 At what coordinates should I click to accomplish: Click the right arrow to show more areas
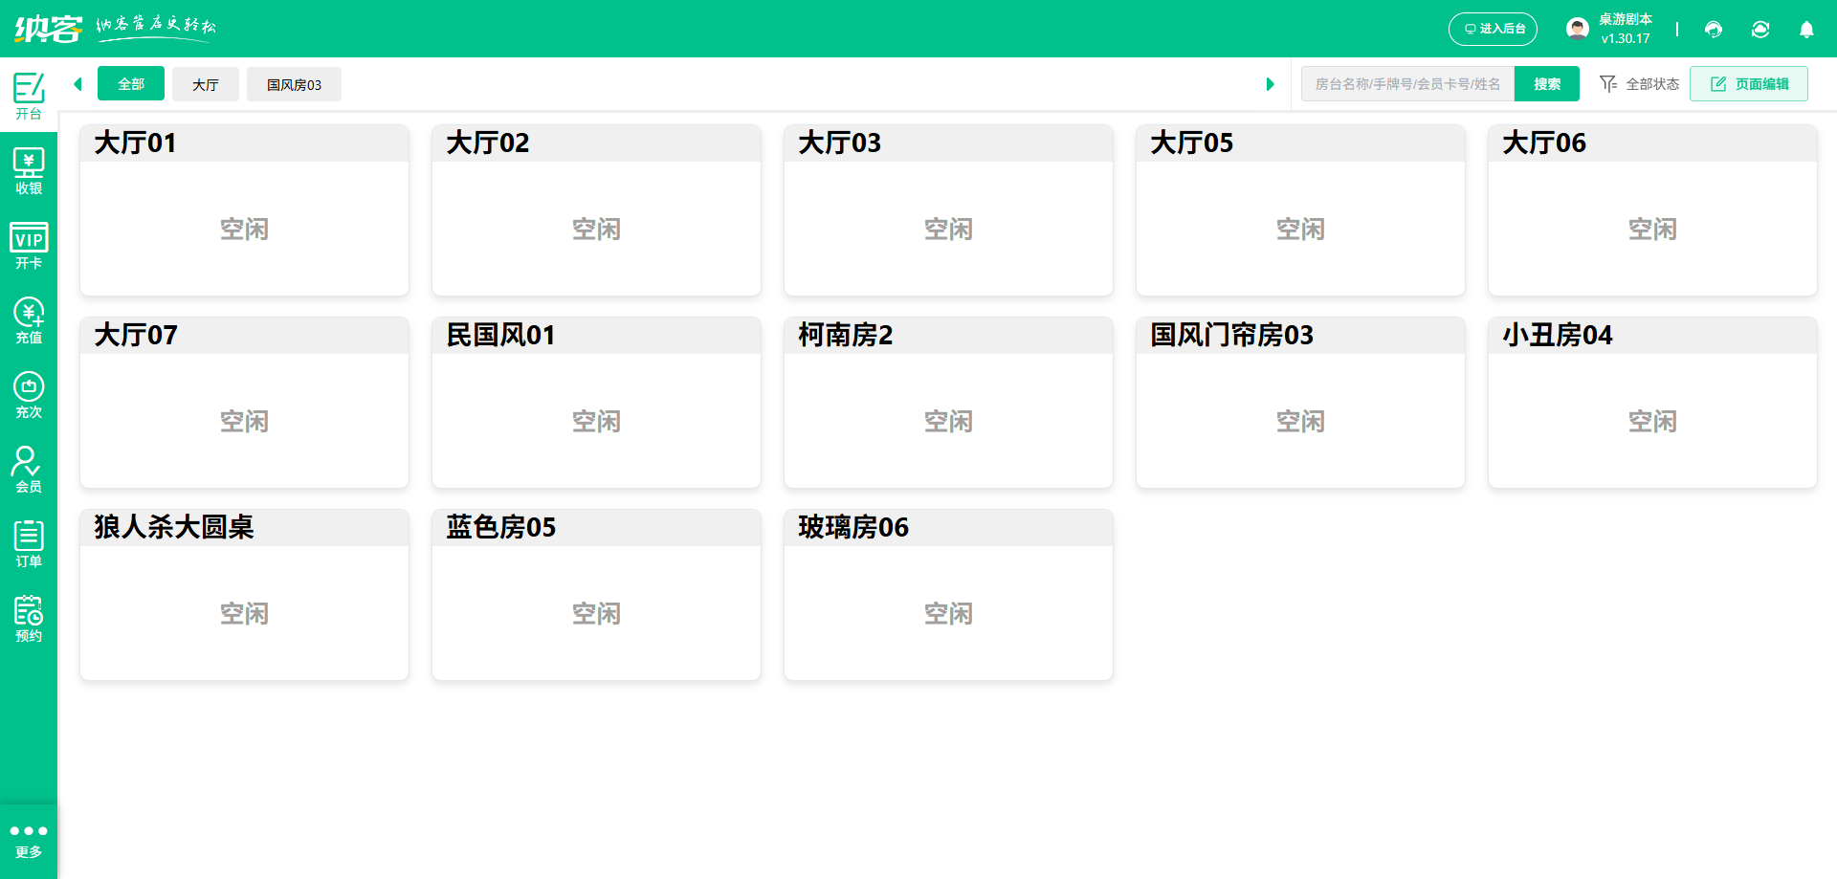1270,84
